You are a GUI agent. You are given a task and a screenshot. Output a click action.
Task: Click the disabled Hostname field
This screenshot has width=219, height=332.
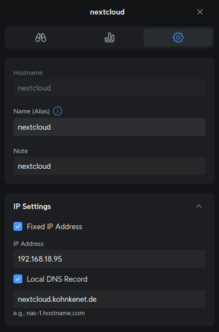[109, 88]
